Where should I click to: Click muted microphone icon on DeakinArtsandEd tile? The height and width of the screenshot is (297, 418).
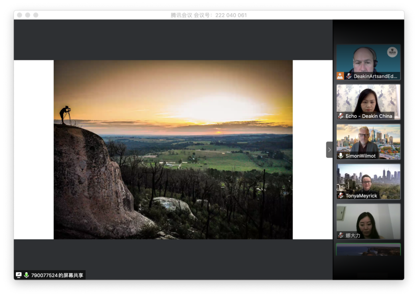coord(349,76)
